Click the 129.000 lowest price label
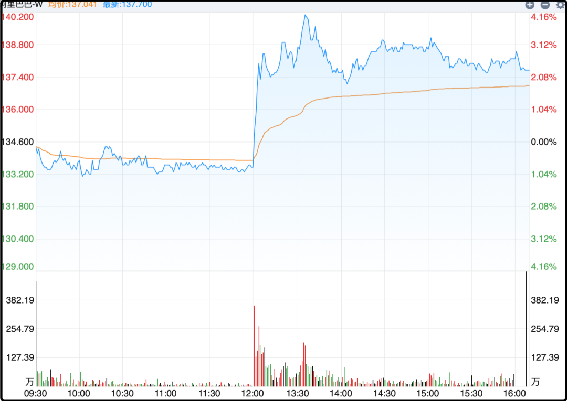This screenshot has height=401, width=567. tap(18, 266)
